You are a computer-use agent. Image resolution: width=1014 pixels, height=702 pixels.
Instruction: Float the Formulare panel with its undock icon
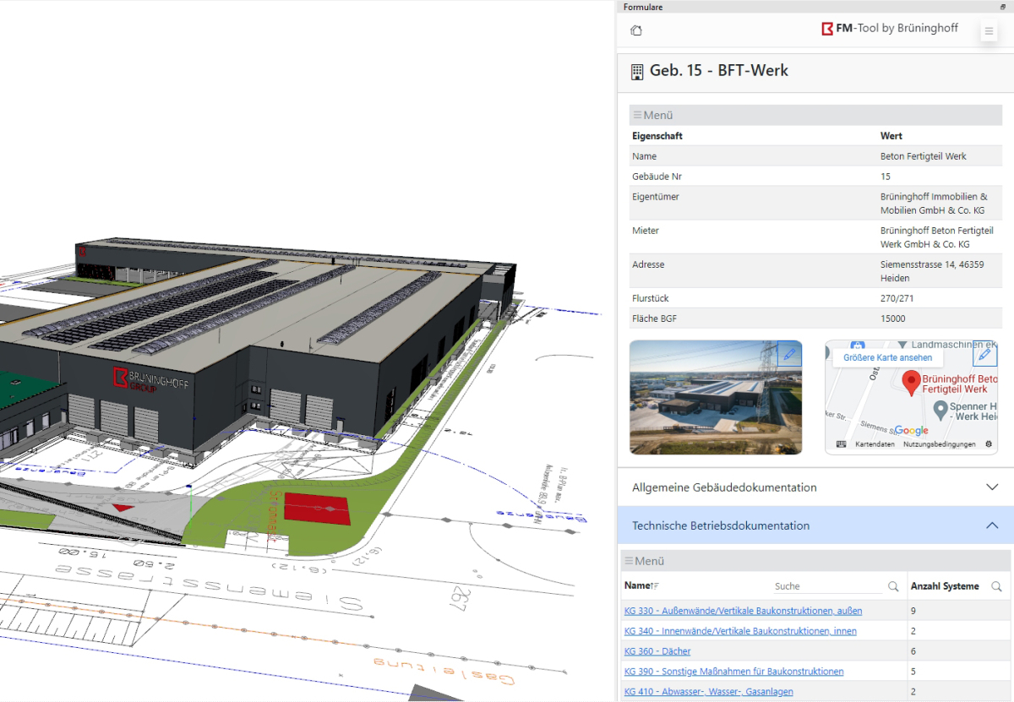pos(1003,7)
